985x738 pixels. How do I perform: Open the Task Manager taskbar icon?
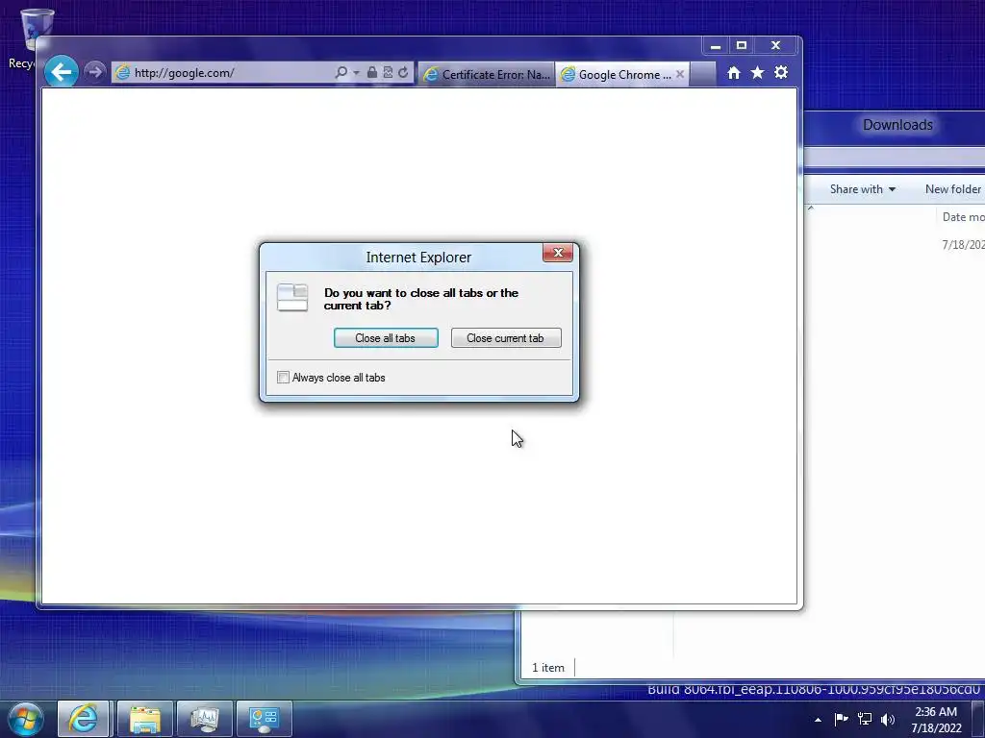click(205, 719)
